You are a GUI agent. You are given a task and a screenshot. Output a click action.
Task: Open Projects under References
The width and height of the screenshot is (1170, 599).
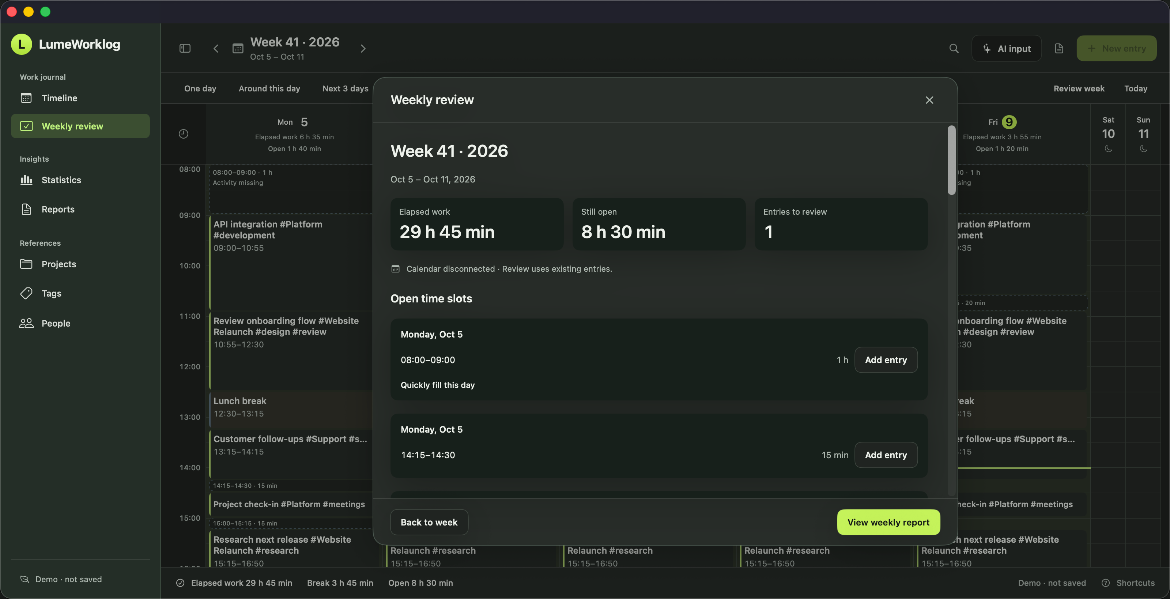[80, 264]
